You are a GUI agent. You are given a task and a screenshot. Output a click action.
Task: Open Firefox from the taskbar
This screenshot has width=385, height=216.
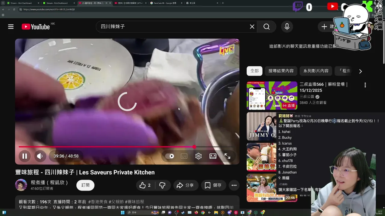[196, 212]
